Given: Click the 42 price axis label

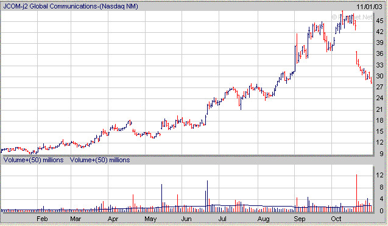Looking at the screenshot, I should pyautogui.click(x=379, y=32).
